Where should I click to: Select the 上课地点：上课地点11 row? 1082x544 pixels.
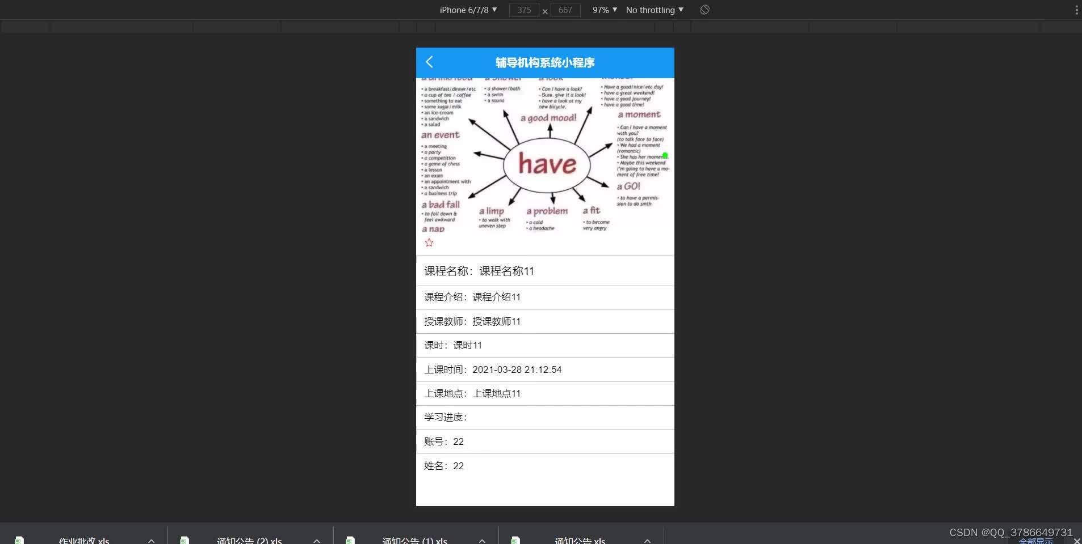click(x=545, y=393)
